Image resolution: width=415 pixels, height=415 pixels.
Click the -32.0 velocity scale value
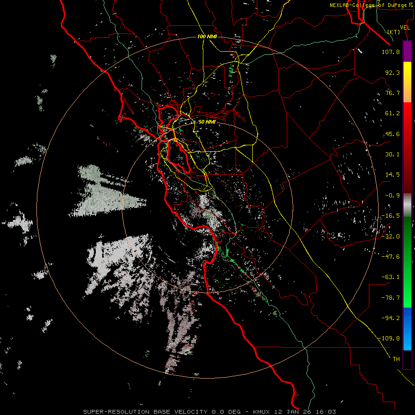(391, 237)
